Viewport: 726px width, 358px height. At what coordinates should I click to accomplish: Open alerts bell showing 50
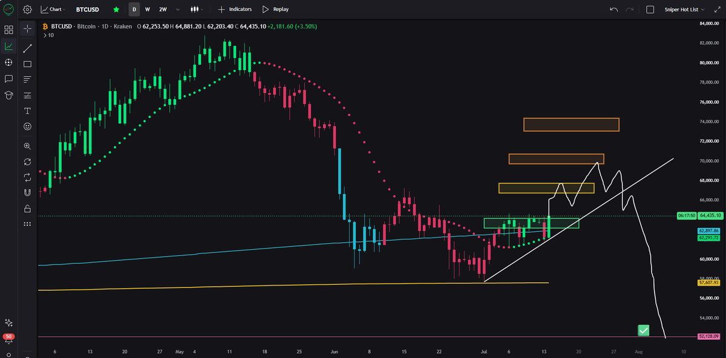8,339
